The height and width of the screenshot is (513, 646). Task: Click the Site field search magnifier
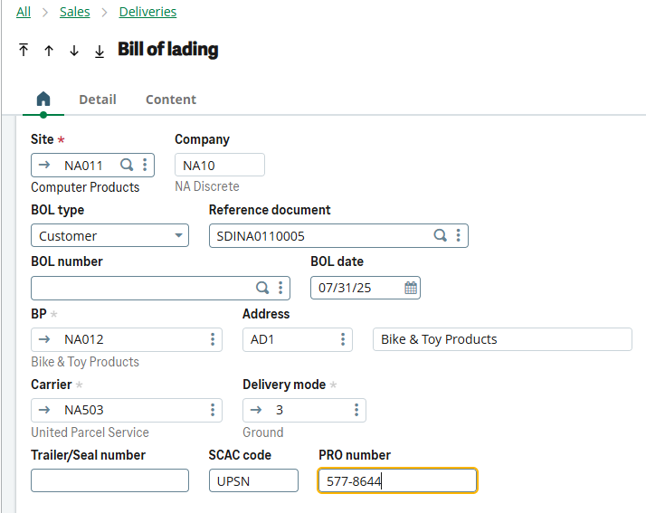click(128, 165)
